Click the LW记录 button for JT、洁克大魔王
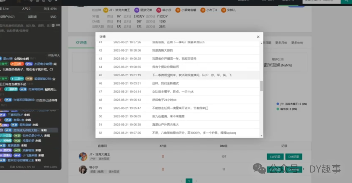The image size is (352, 183). pyautogui.click(x=275, y=157)
